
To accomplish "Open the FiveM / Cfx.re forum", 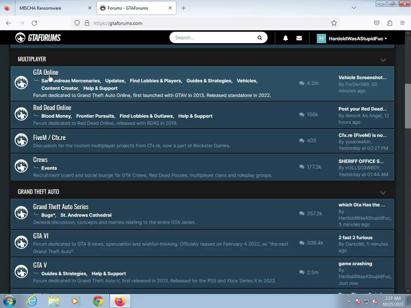I will [49, 138].
